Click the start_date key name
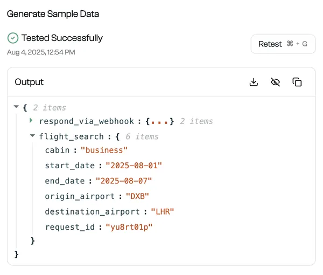 70,166
